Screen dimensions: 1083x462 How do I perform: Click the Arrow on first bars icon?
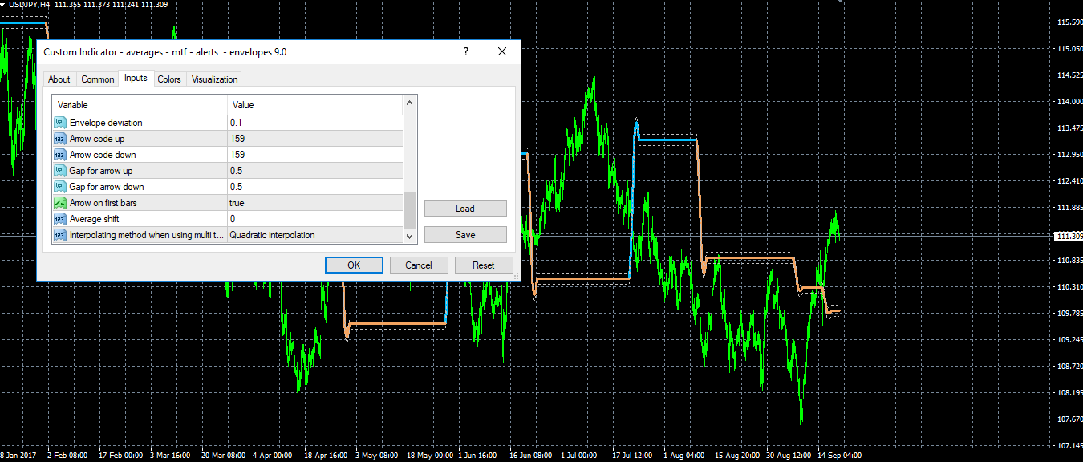point(60,203)
